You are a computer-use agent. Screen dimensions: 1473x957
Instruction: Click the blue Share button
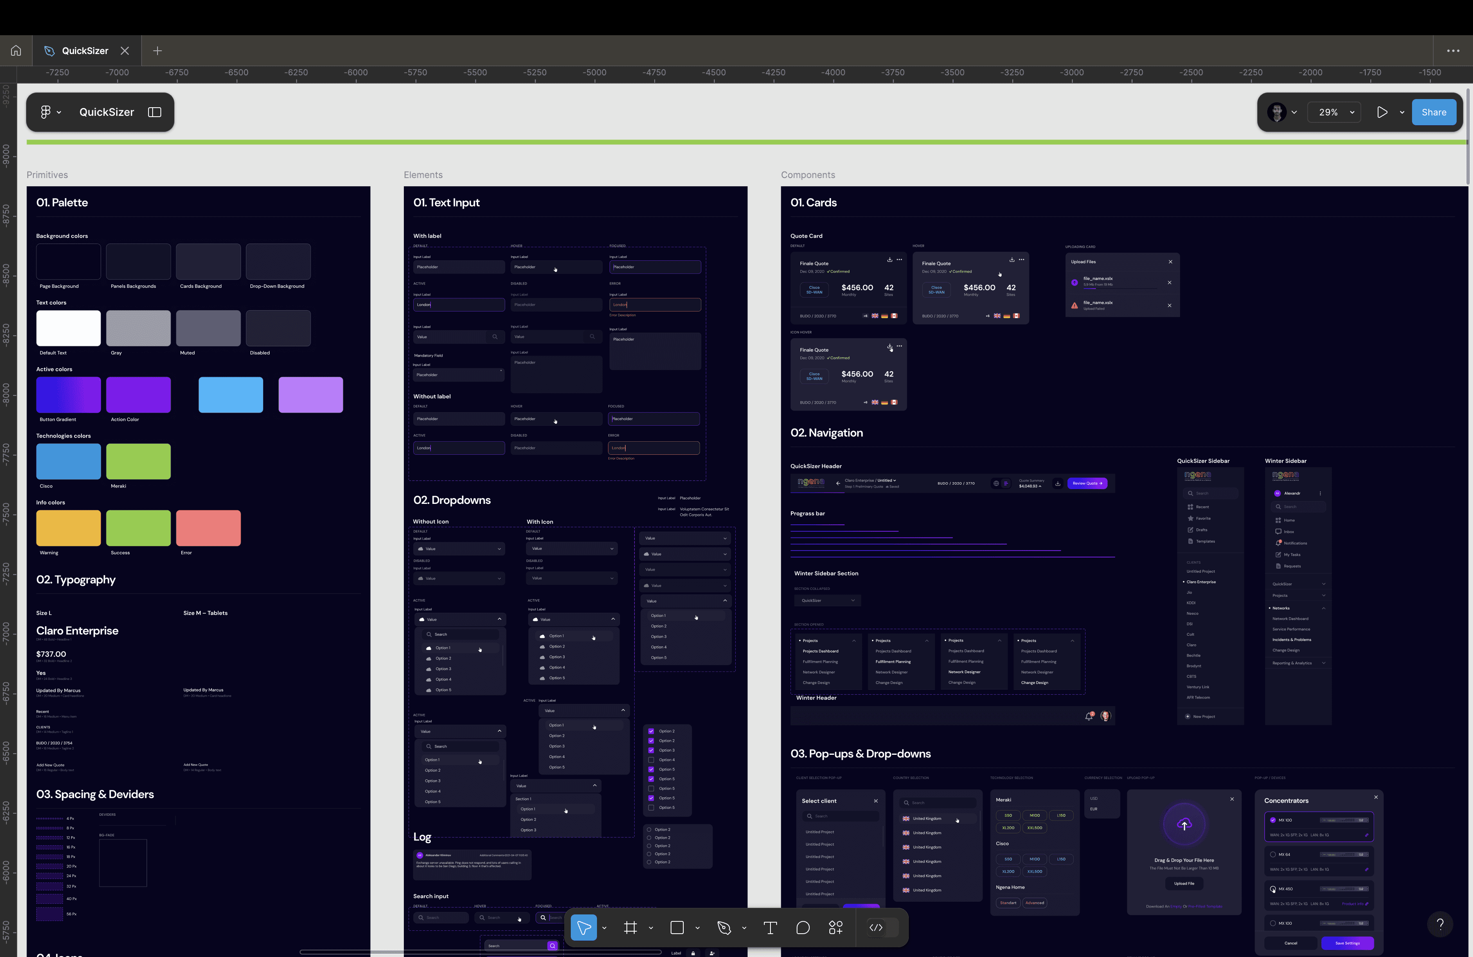[1433, 112]
